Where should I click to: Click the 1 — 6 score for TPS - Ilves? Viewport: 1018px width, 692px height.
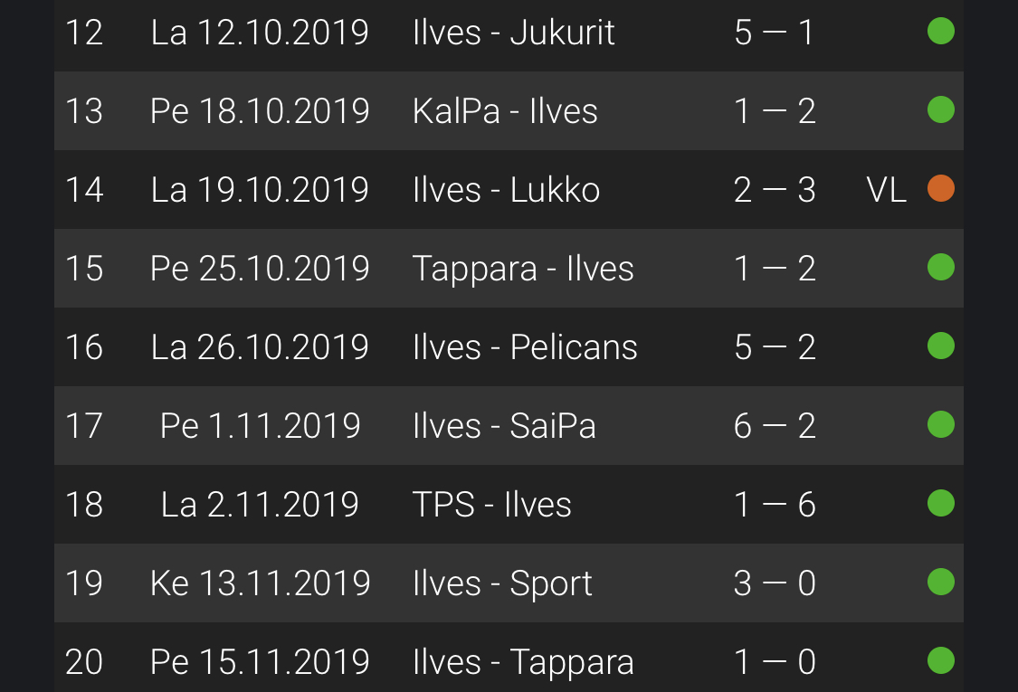[x=775, y=504]
